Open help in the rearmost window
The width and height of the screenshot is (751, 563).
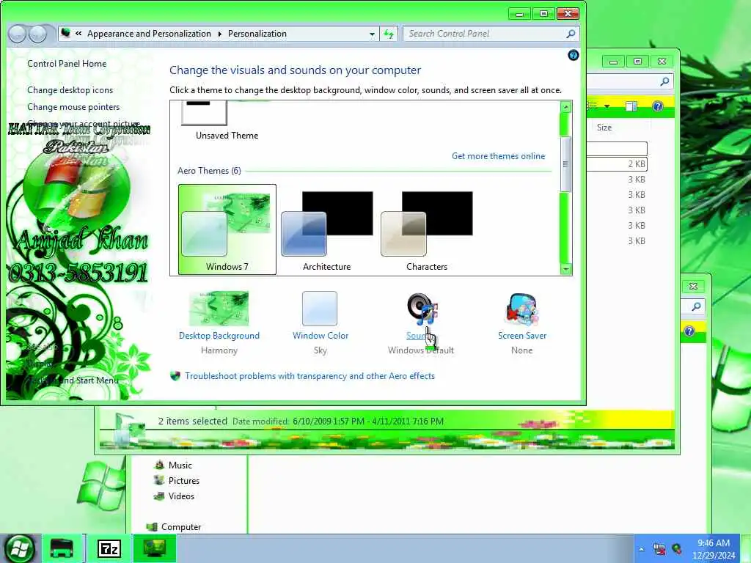[x=689, y=331]
